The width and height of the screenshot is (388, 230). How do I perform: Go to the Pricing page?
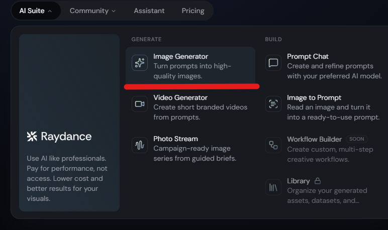(193, 11)
